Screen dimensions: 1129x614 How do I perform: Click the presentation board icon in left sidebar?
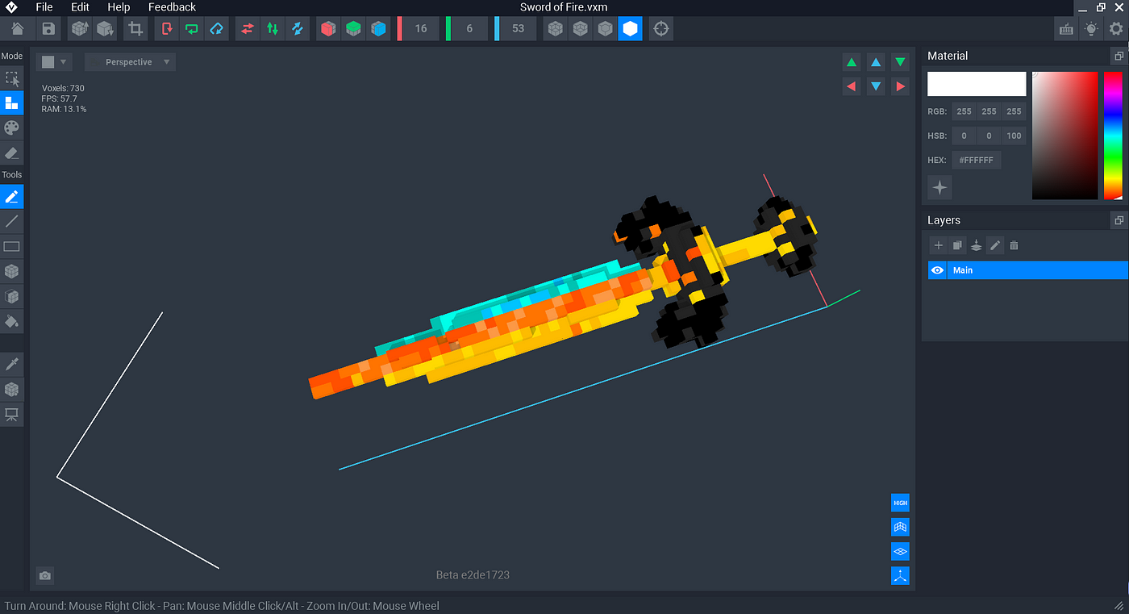12,415
